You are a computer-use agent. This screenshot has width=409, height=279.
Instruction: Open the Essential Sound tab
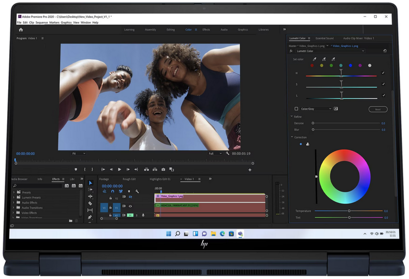point(324,38)
